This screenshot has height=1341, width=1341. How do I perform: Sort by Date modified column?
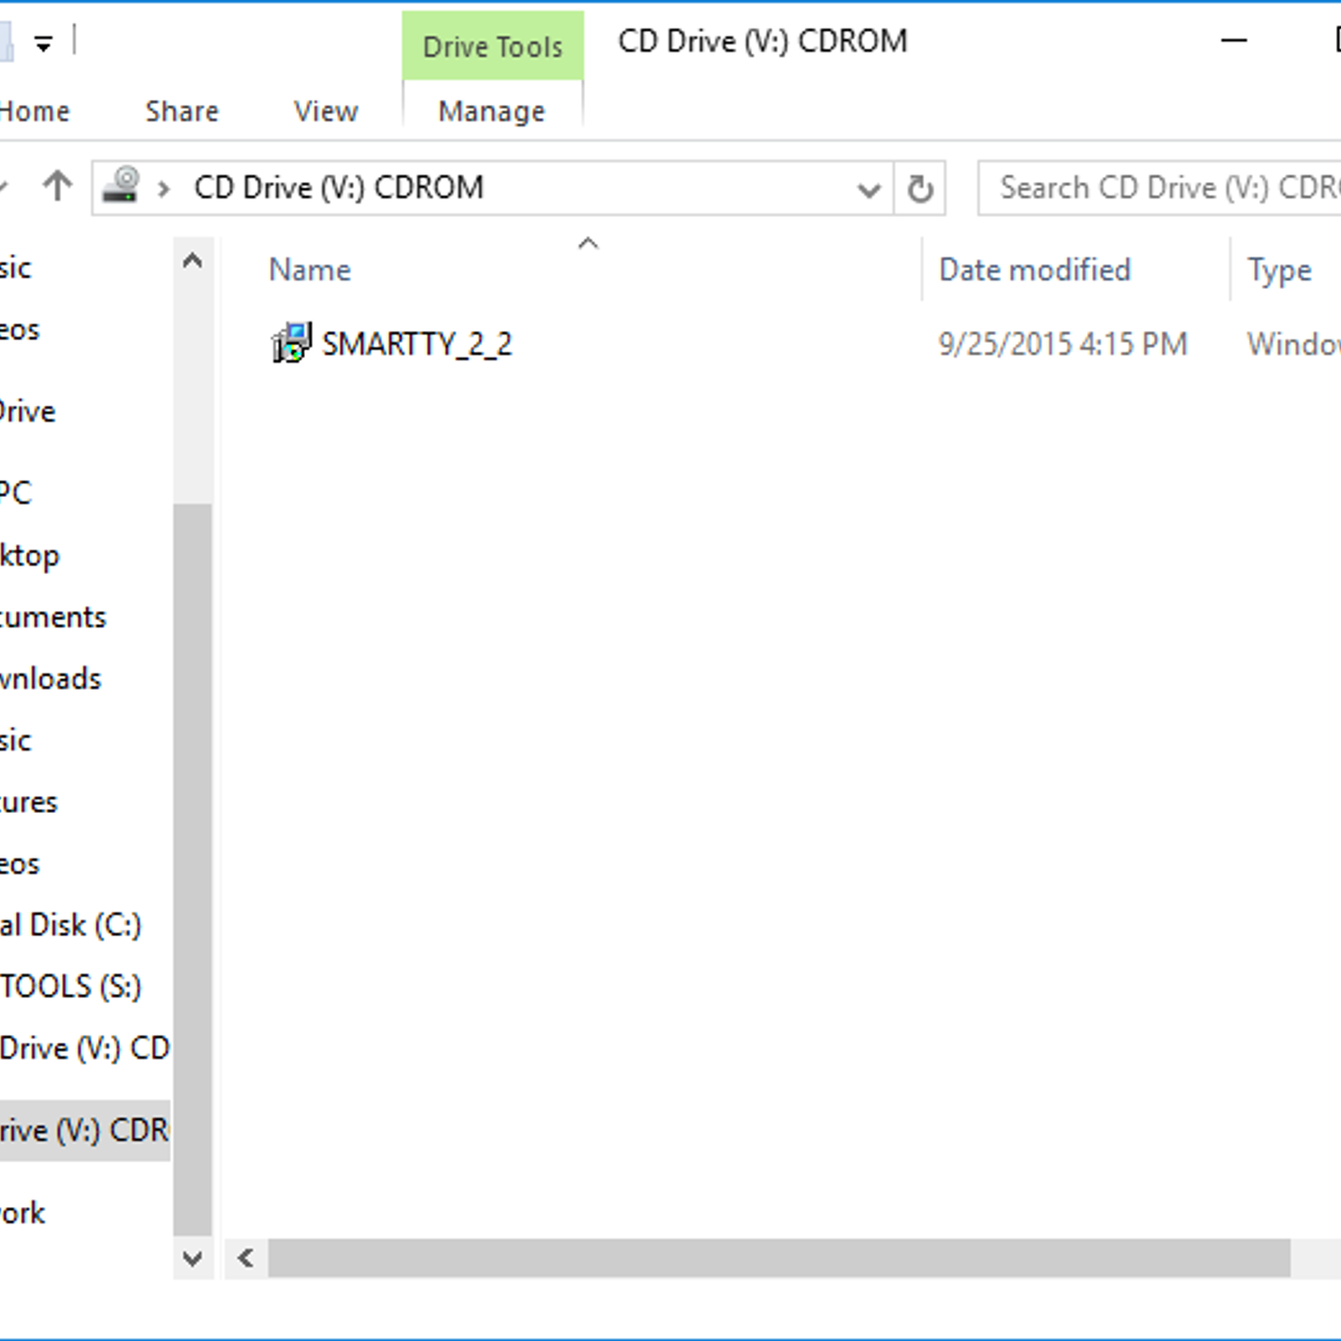[x=1034, y=270]
